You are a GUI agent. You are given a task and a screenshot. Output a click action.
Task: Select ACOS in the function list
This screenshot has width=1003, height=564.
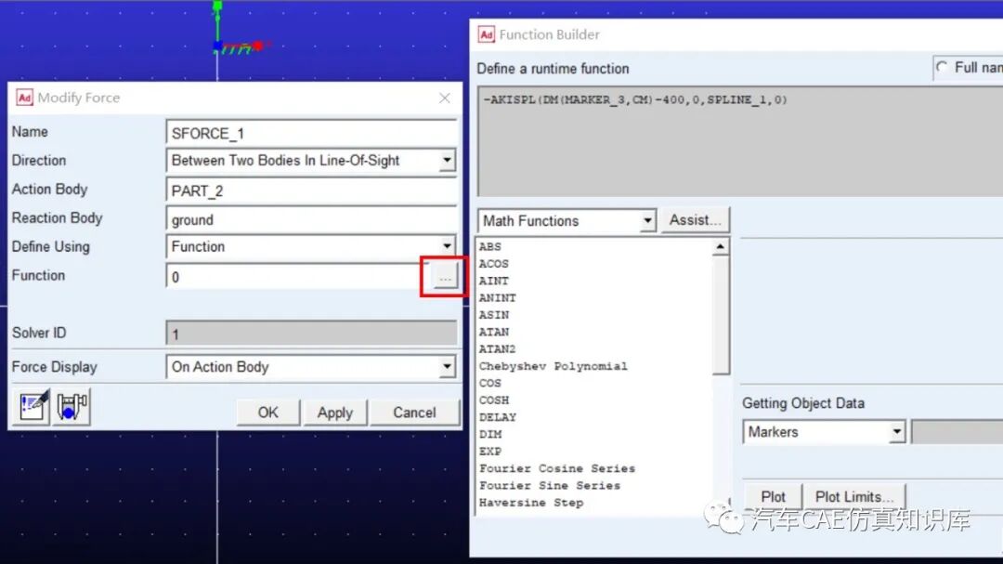tap(494, 264)
